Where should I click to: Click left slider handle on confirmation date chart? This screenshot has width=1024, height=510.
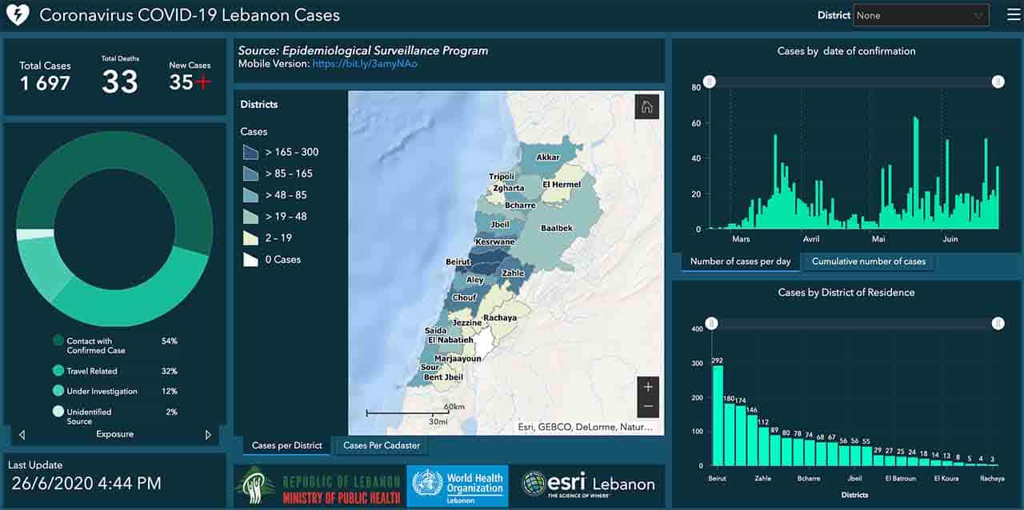(x=709, y=82)
